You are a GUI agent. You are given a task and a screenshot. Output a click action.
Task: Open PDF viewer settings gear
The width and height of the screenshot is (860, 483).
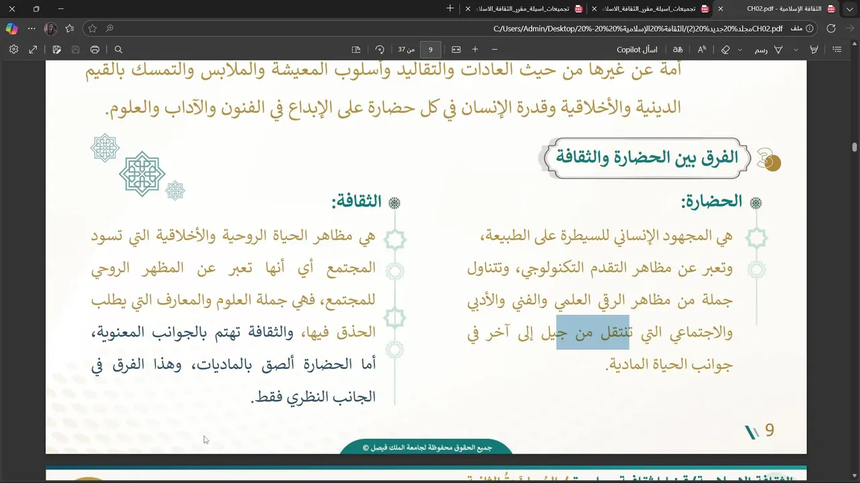[x=13, y=50]
